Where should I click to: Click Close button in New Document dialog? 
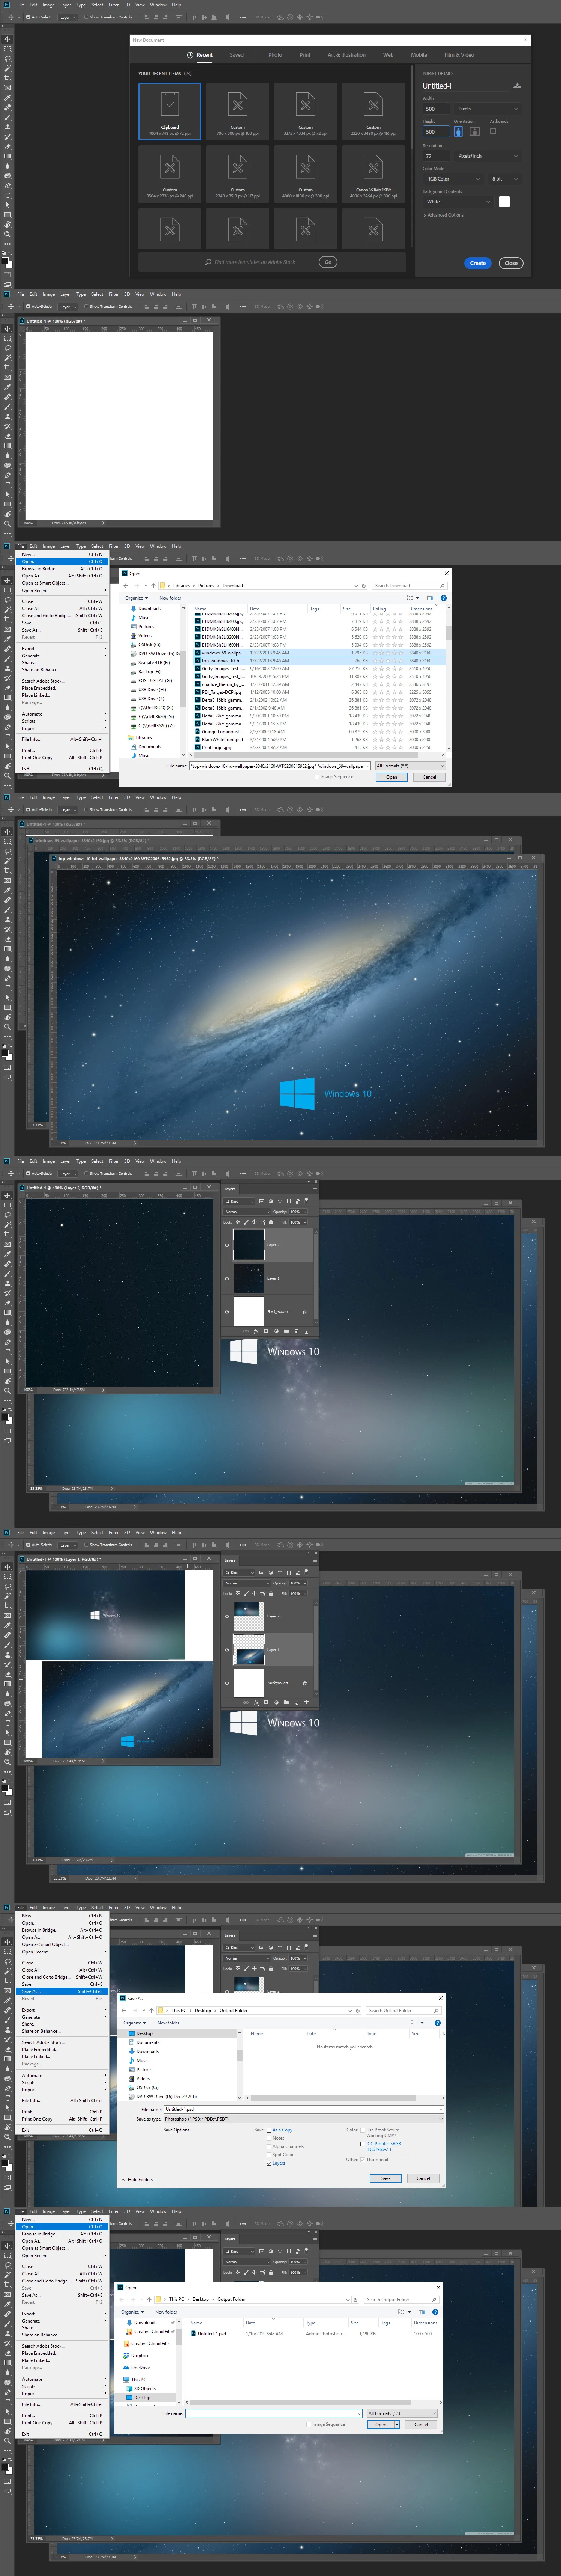tap(511, 263)
